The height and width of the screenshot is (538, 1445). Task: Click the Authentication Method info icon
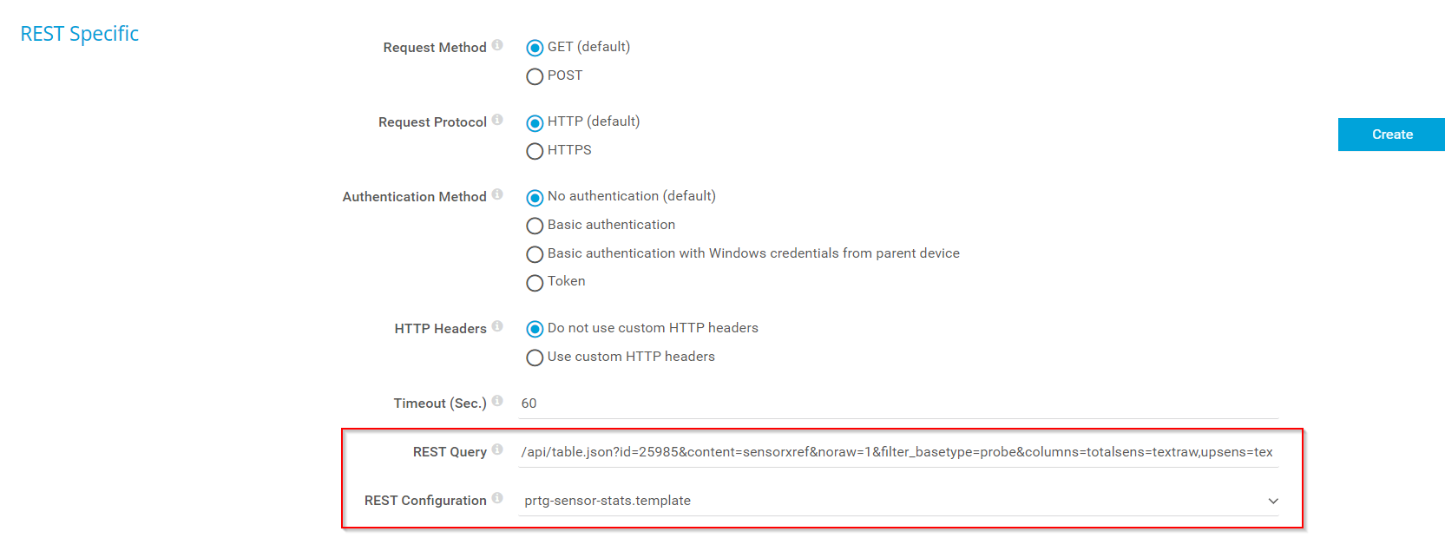[499, 193]
